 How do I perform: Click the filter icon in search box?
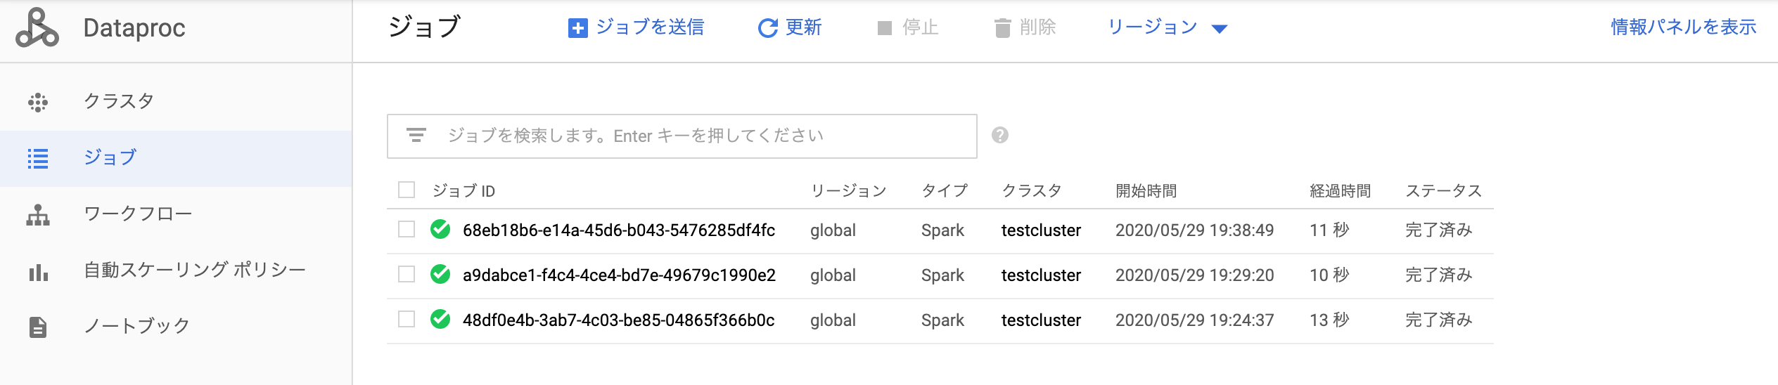pyautogui.click(x=416, y=135)
